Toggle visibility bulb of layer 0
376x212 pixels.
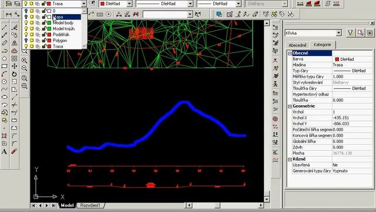pyautogui.click(x=26, y=11)
